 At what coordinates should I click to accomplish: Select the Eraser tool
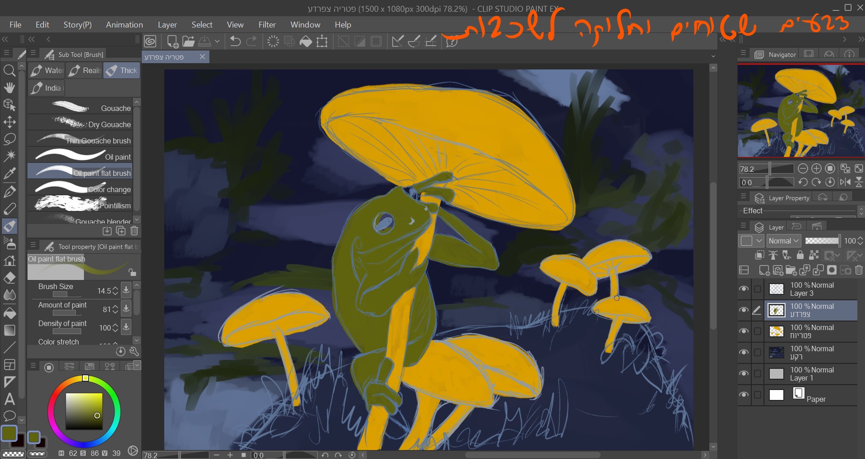(9, 278)
